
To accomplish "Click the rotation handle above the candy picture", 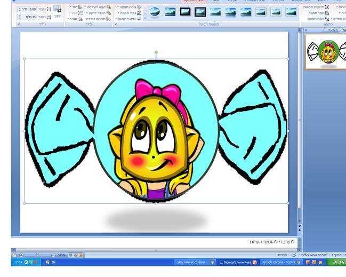I will click(x=156, y=52).
